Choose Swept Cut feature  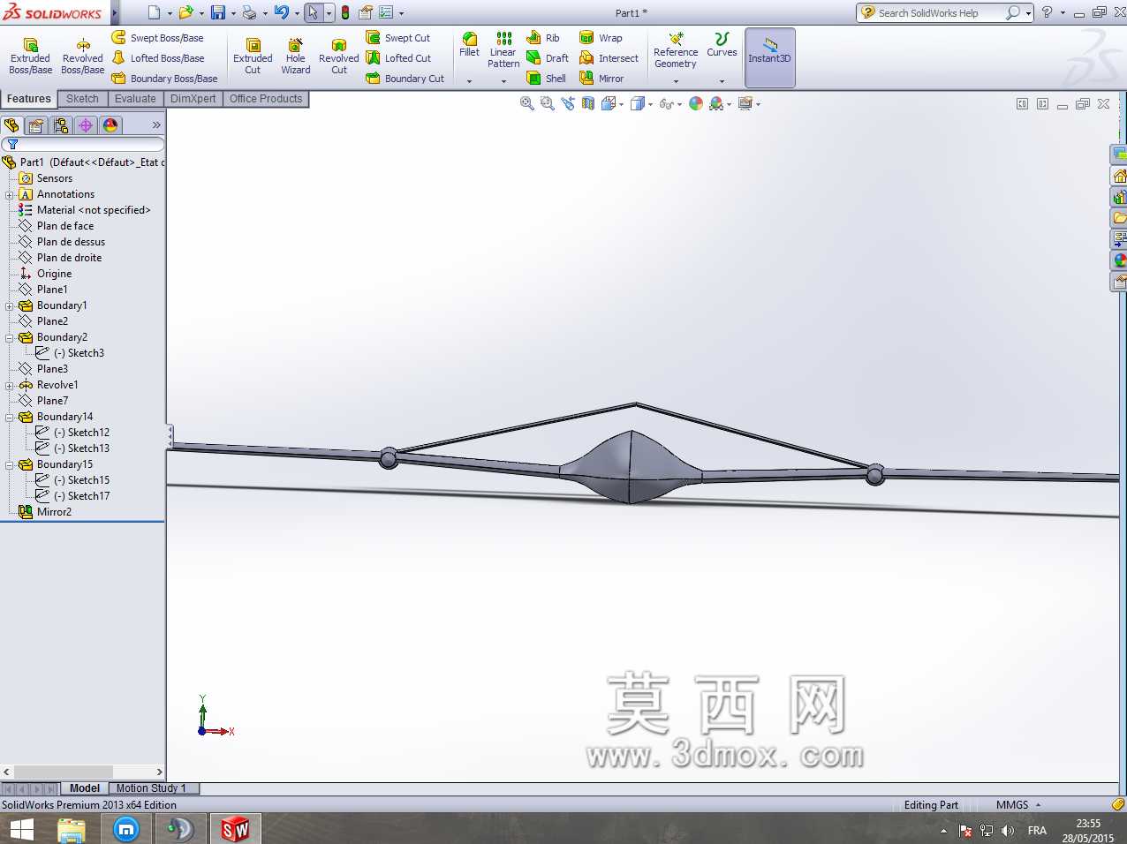(398, 38)
